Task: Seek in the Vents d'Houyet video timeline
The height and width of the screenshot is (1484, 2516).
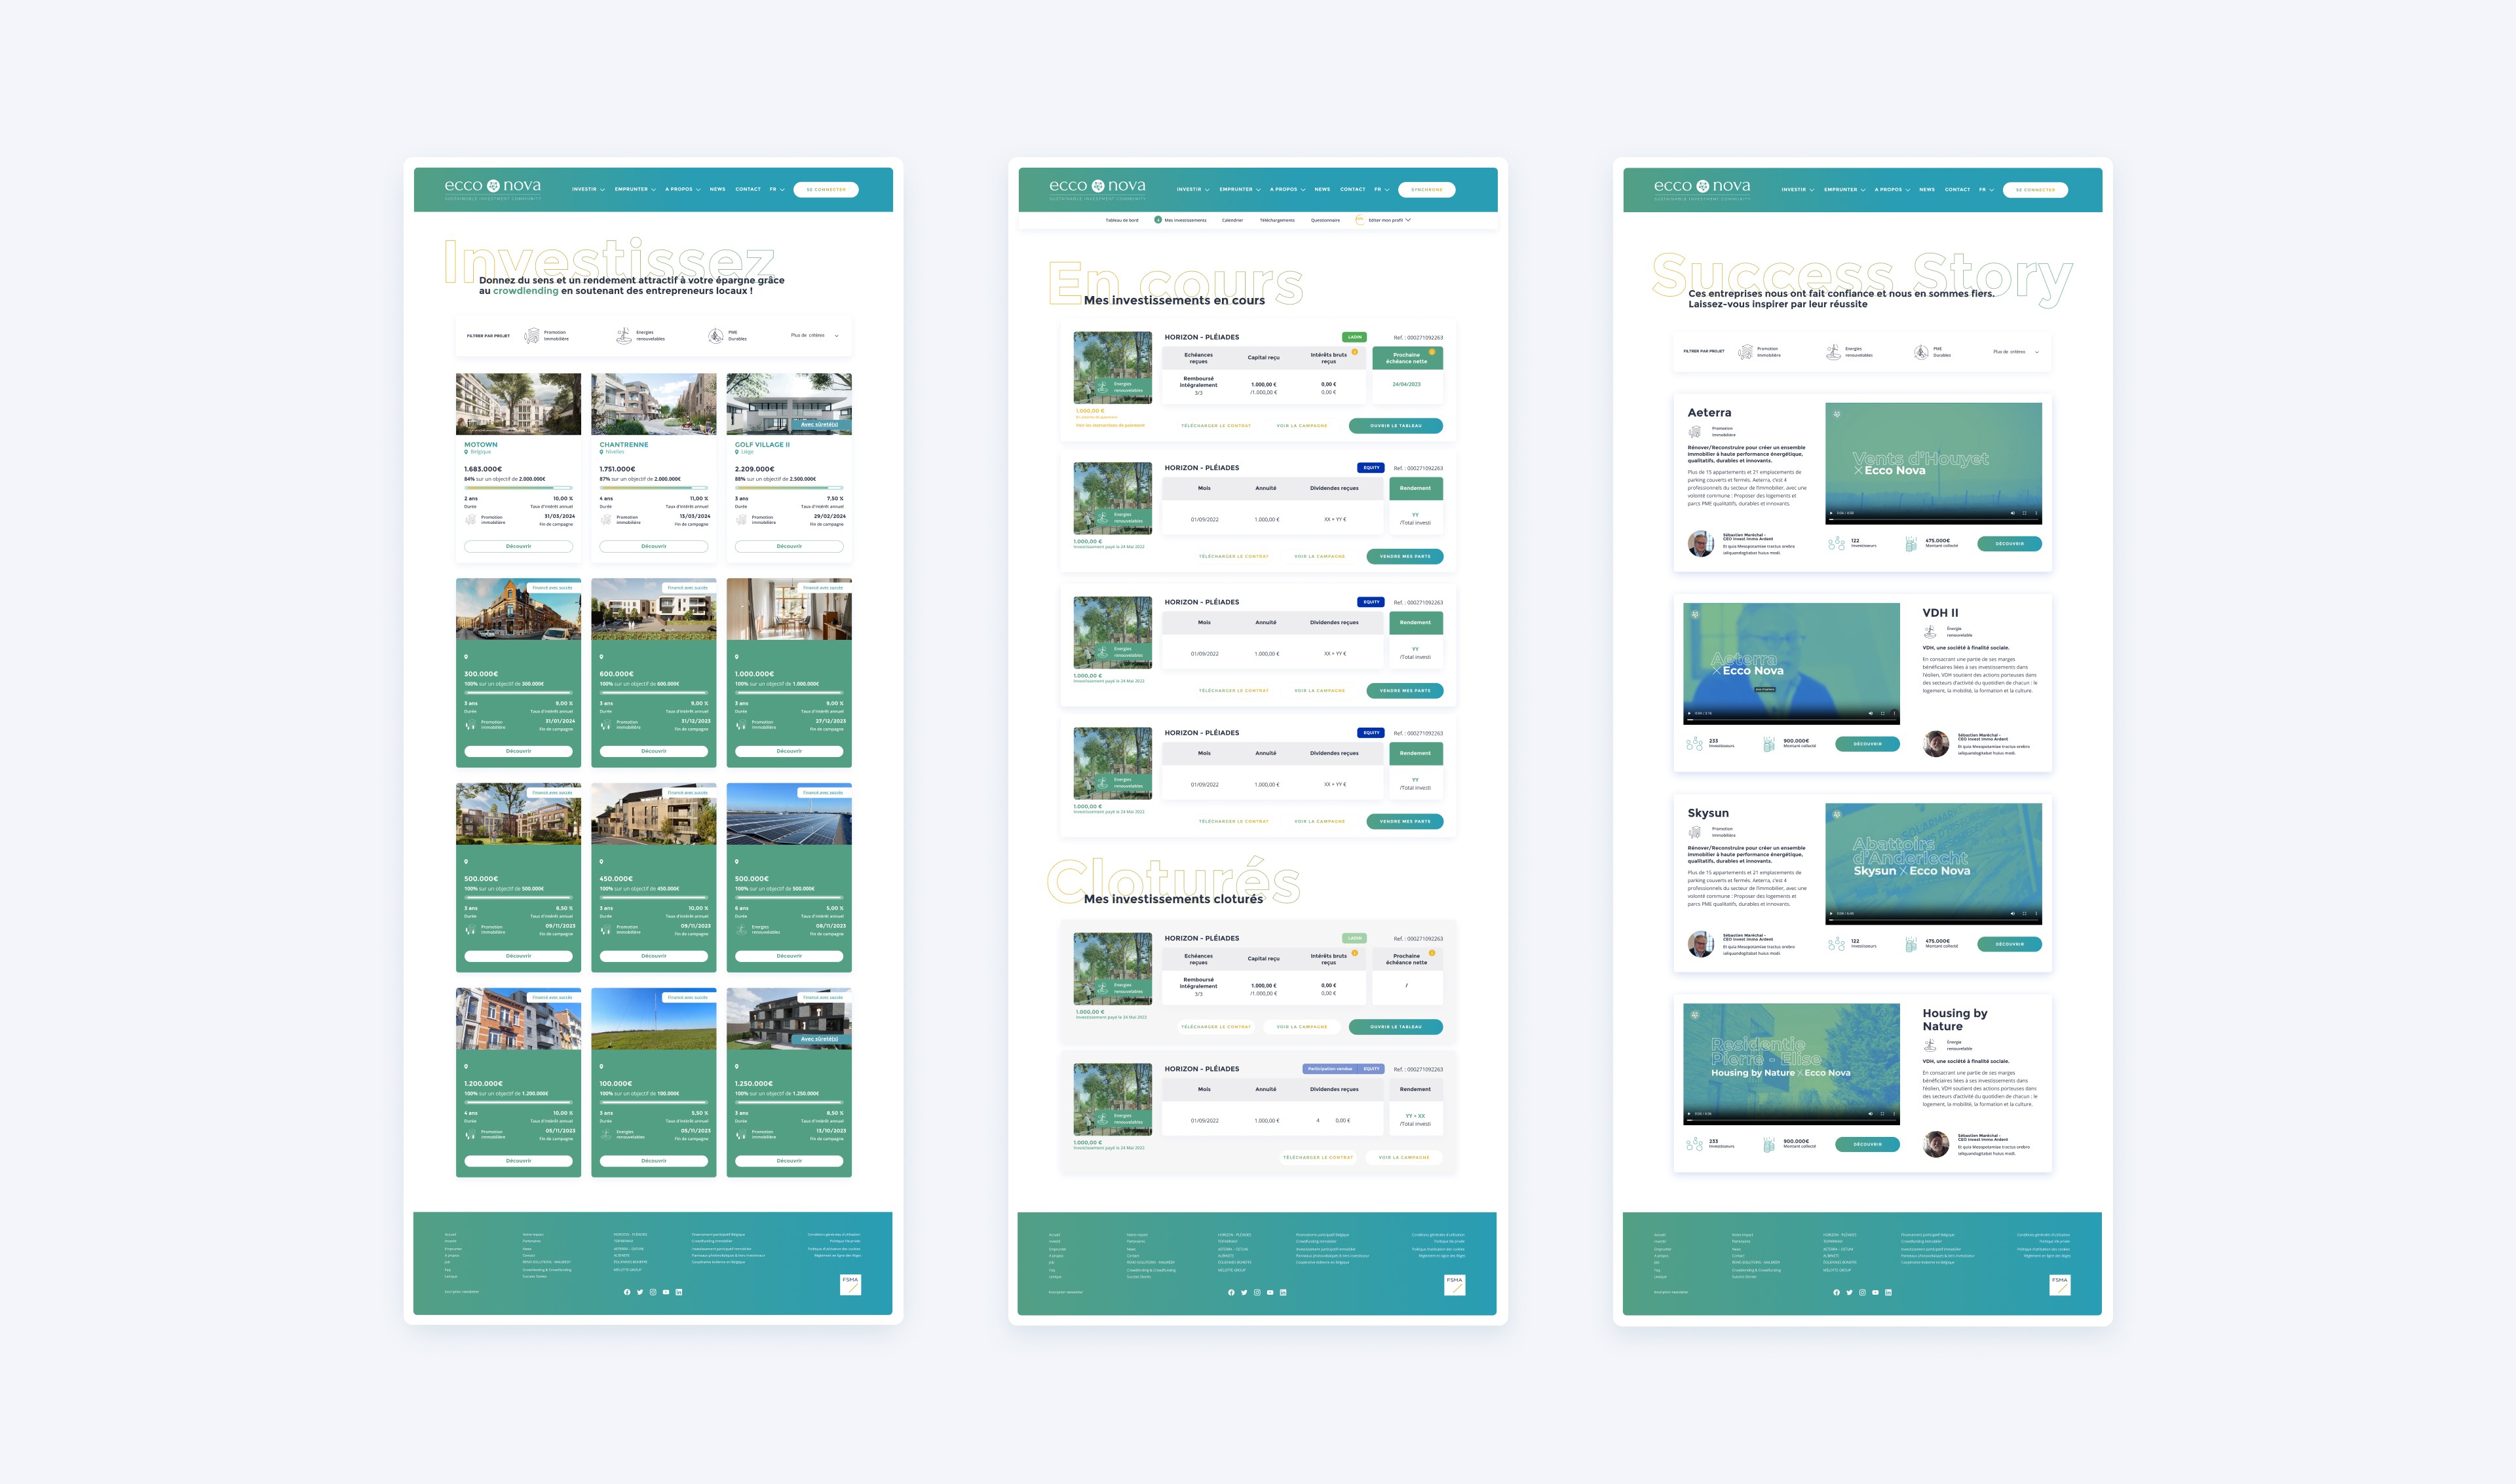Action: (x=1934, y=520)
